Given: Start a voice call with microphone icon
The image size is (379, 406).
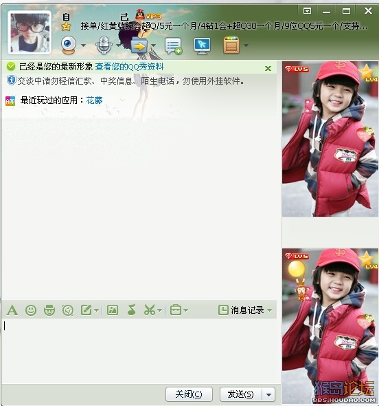Looking at the screenshot, I should (x=104, y=45).
